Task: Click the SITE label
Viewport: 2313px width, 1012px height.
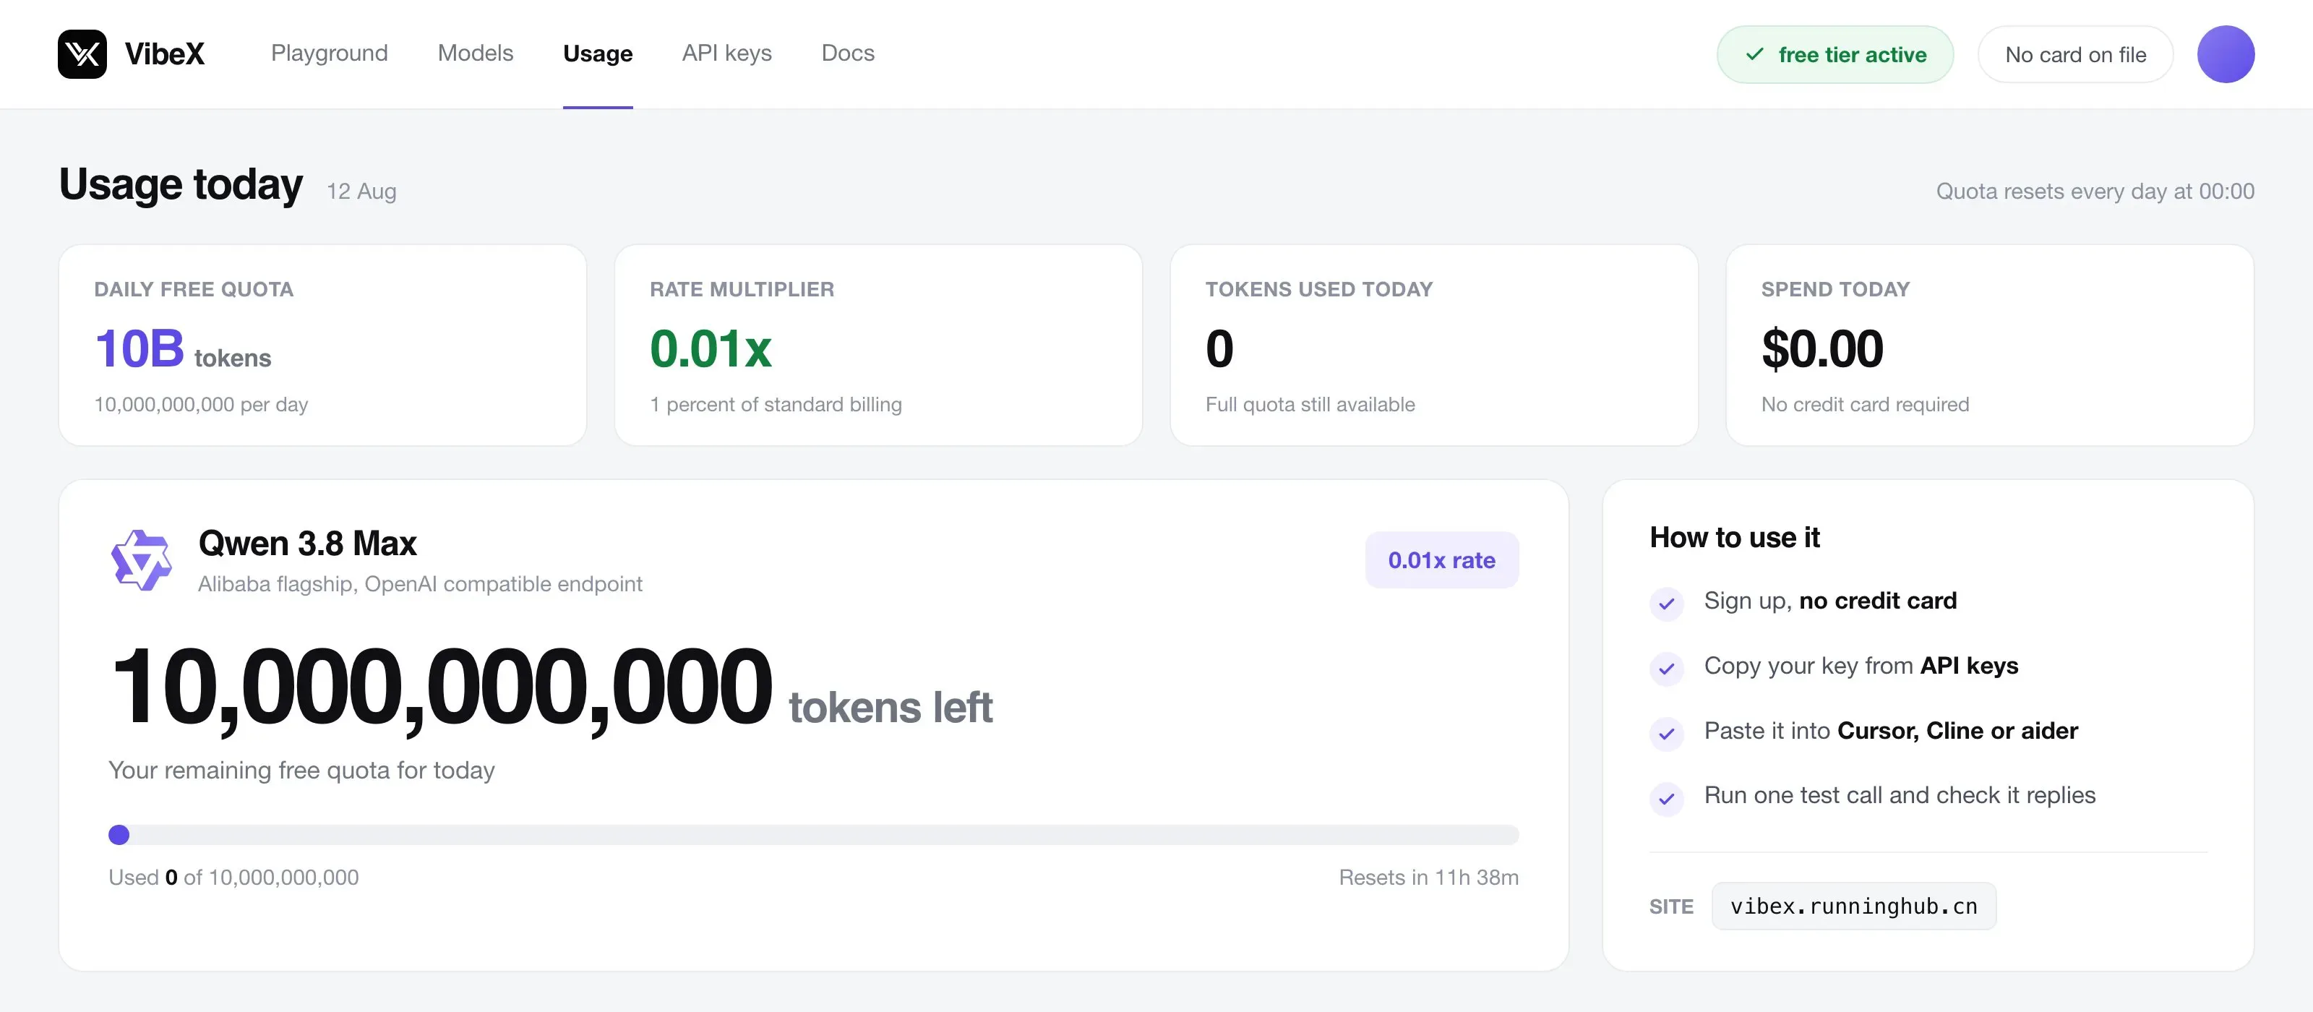Action: [1671, 907]
